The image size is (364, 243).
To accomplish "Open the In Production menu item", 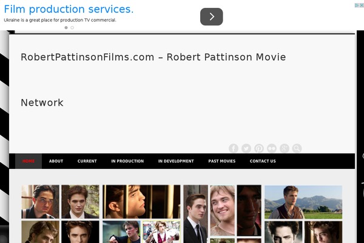I will click(x=127, y=161).
